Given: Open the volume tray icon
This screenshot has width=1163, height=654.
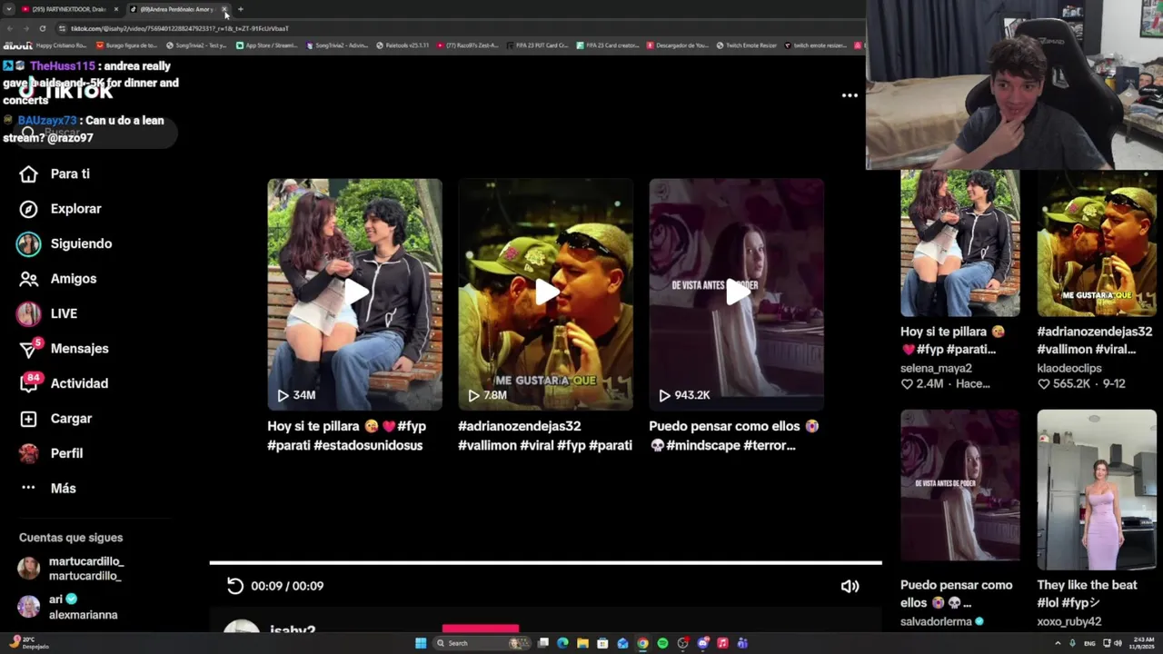Looking at the screenshot, I should [1118, 643].
